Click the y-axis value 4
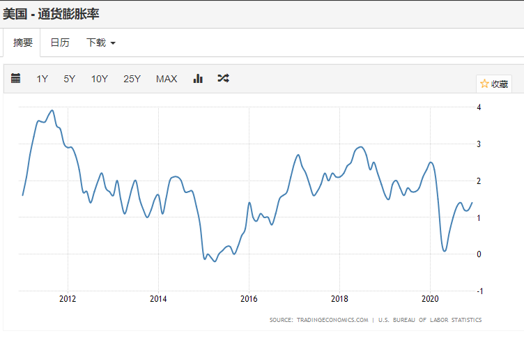The height and width of the screenshot is (345, 524). tap(479, 107)
